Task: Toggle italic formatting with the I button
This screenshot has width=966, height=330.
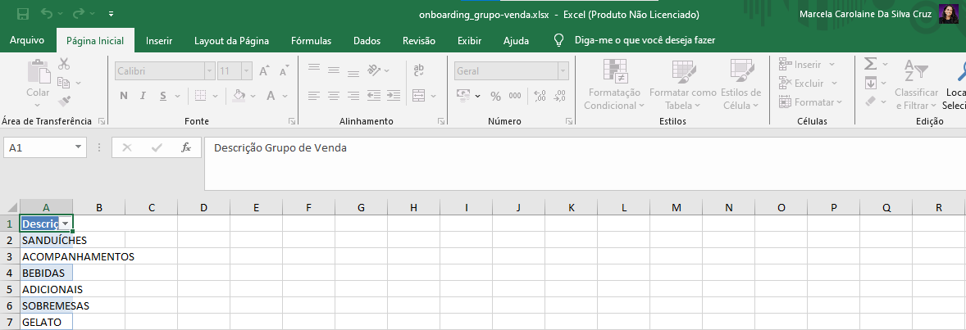Action: (x=144, y=96)
